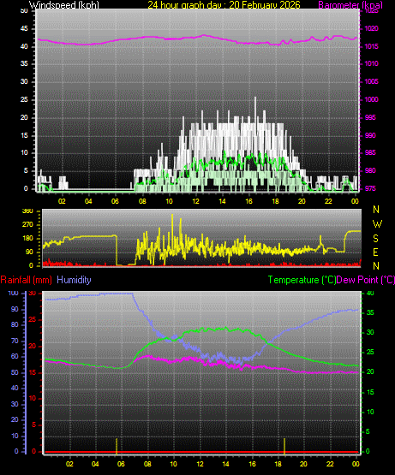This screenshot has width=395, height=475.
Task: Click the "995" barometer axis value
Action: pyautogui.click(x=370, y=117)
